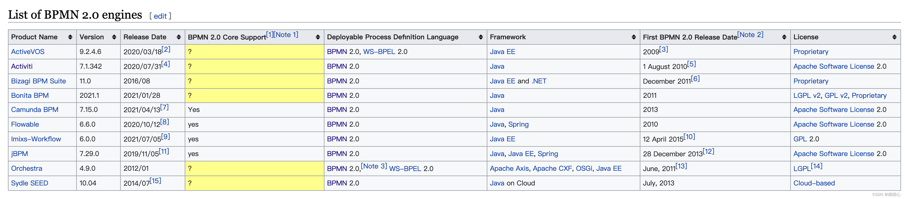The image size is (905, 199).
Task: Open the Bizagi BPM Suite link
Action: (39, 81)
